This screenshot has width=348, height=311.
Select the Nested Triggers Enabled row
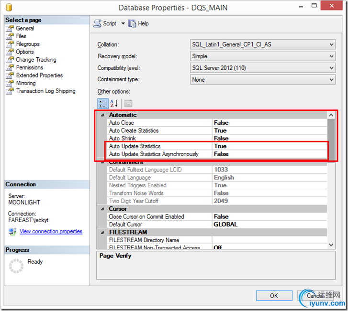click(x=217, y=185)
